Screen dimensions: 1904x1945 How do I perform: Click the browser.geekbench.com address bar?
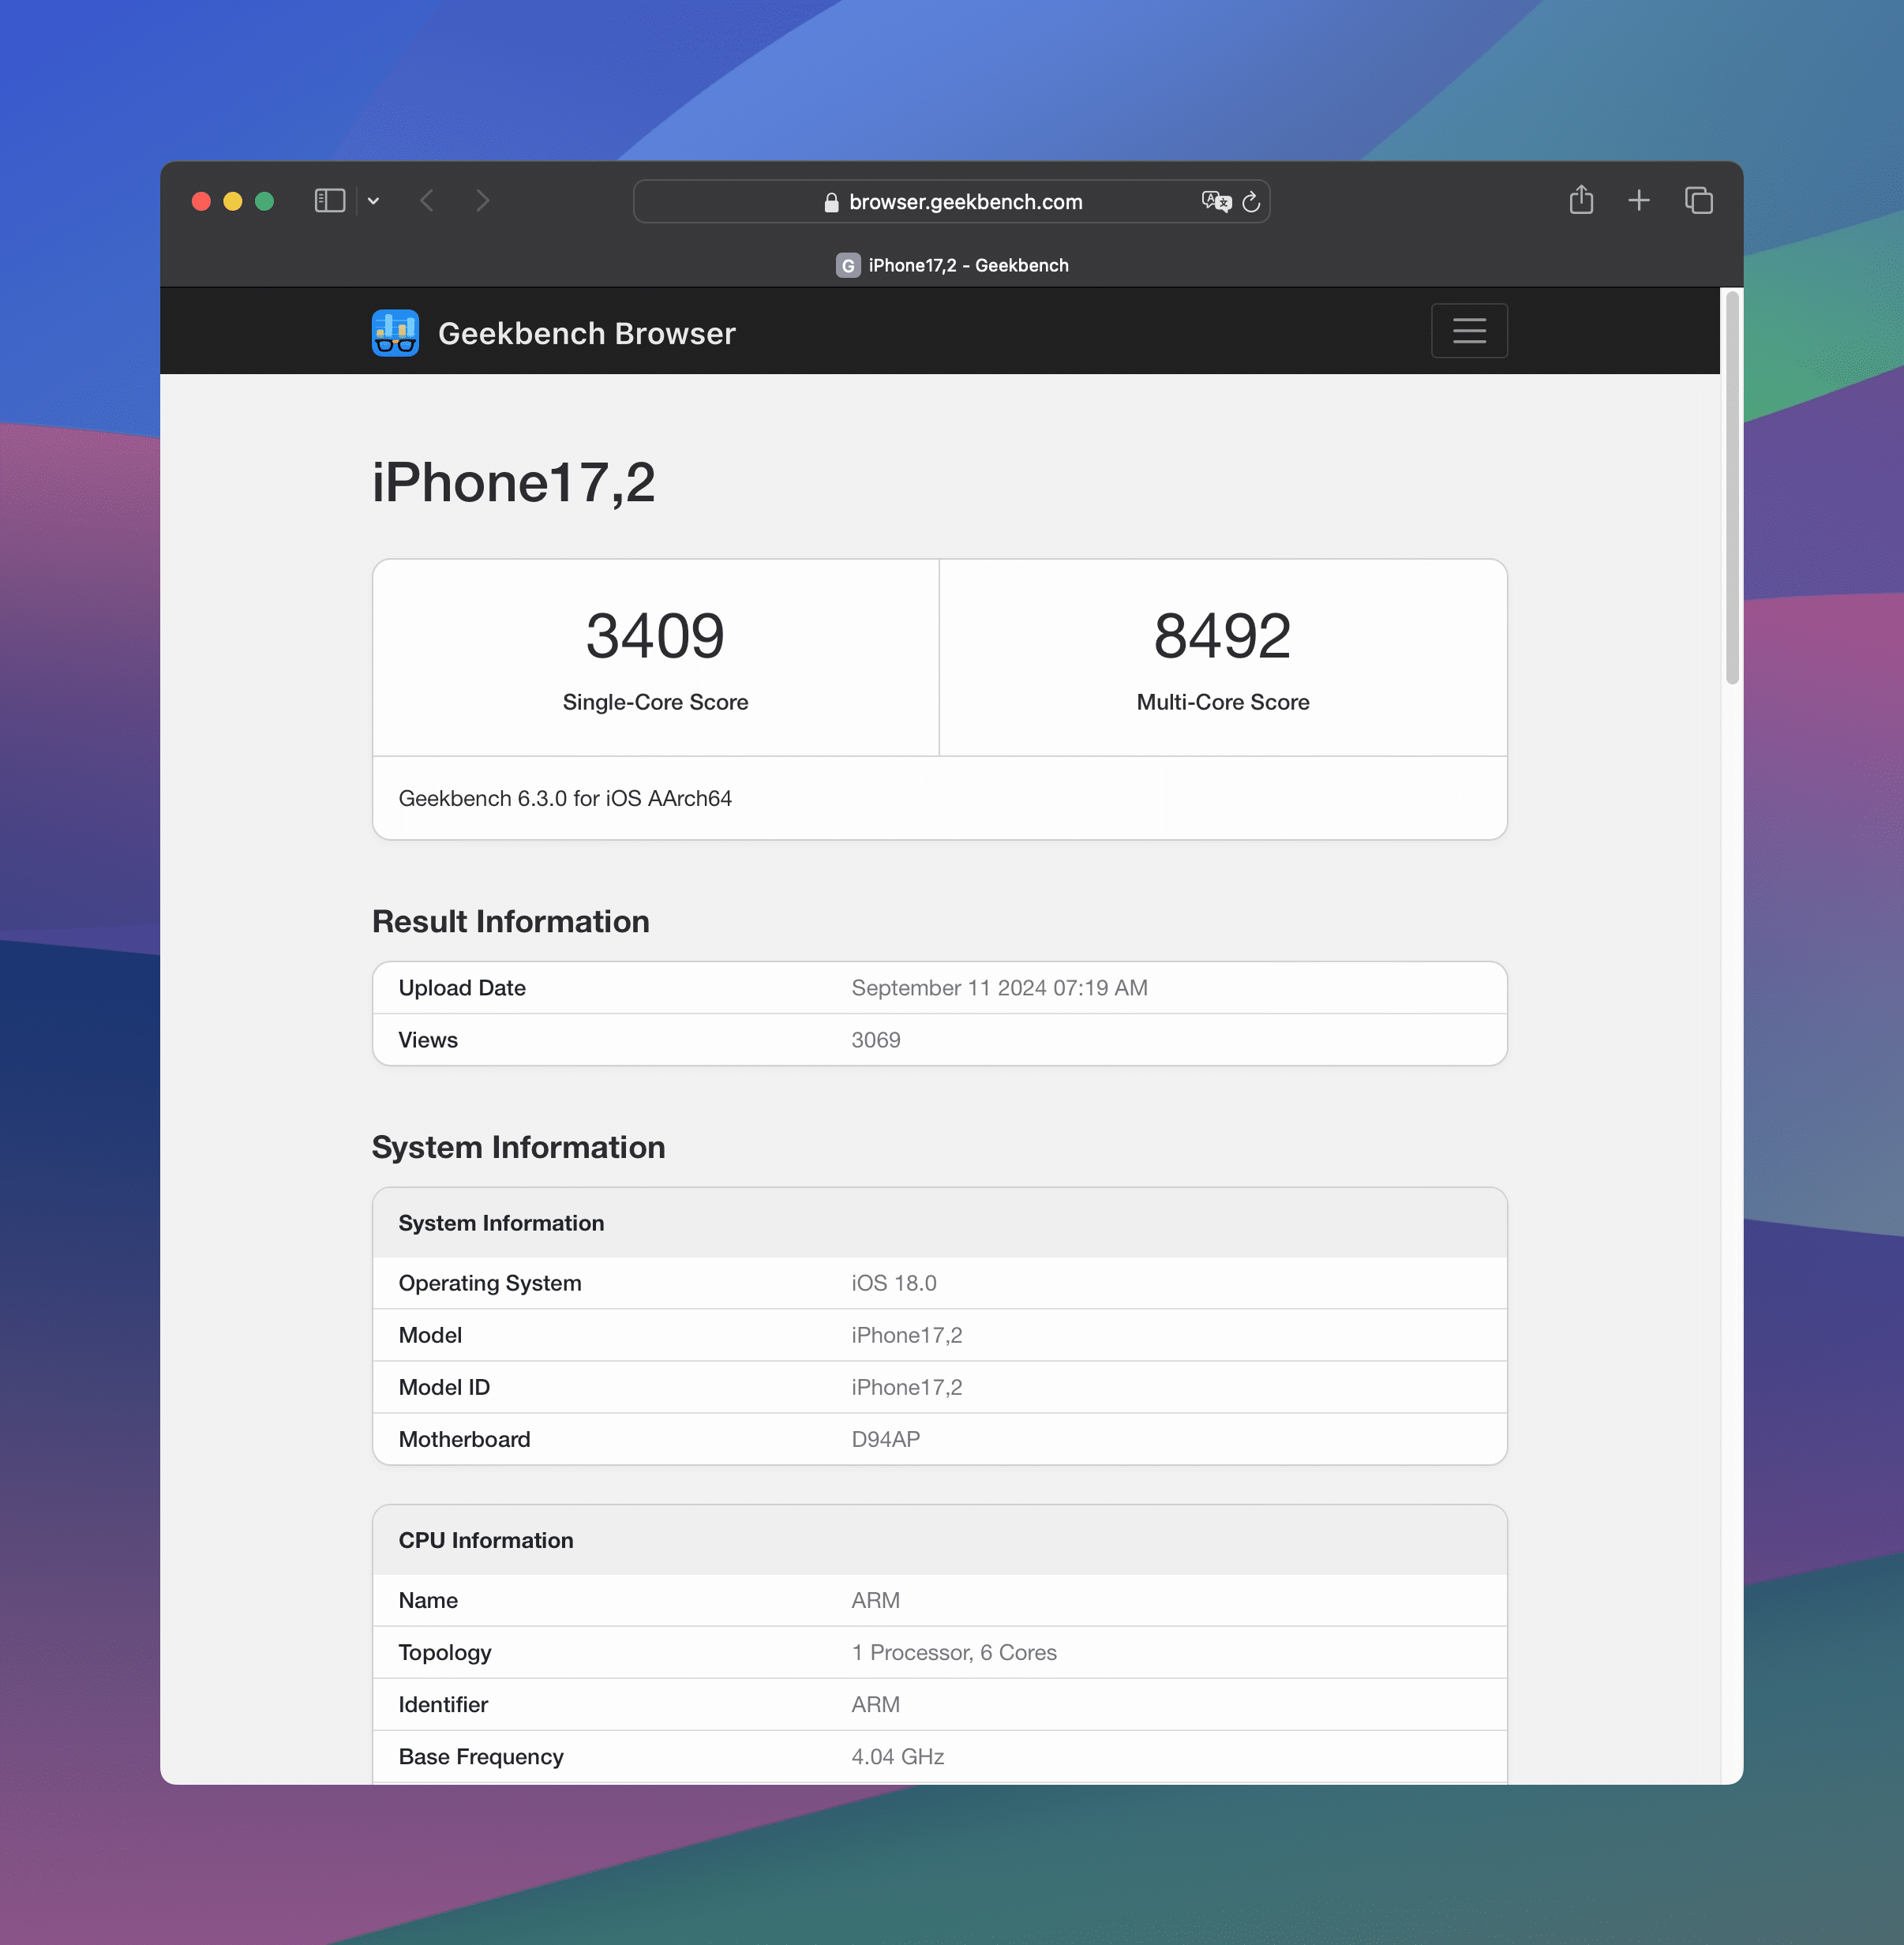[x=951, y=201]
